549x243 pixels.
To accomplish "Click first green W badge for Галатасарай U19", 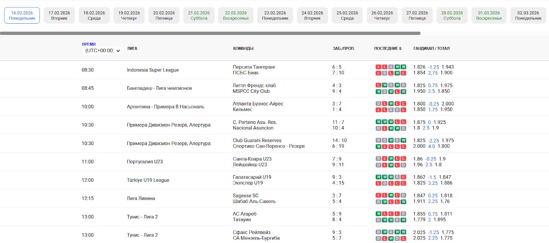I will click(x=378, y=177).
